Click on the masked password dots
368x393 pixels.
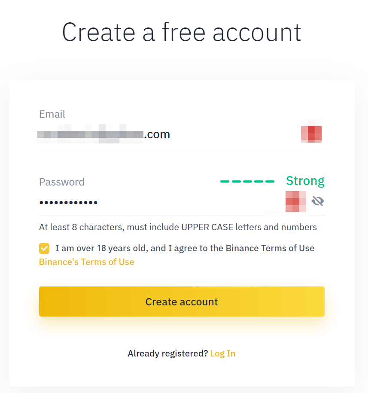[x=68, y=203]
